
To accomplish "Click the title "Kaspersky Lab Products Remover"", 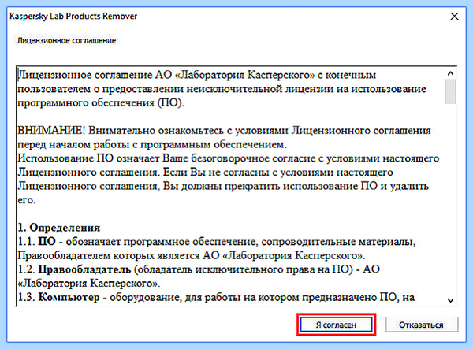I will pyautogui.click(x=73, y=16).
